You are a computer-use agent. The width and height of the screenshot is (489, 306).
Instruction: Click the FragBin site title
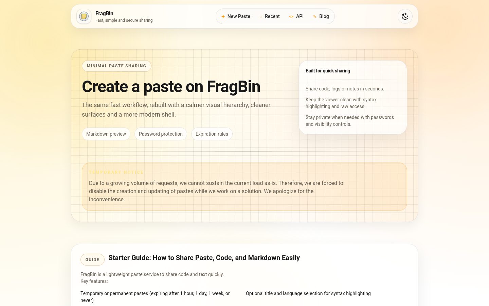click(104, 13)
